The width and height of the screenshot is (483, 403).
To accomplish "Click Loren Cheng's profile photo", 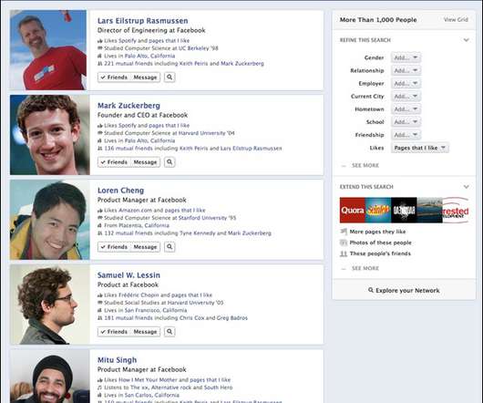I will 50,220.
